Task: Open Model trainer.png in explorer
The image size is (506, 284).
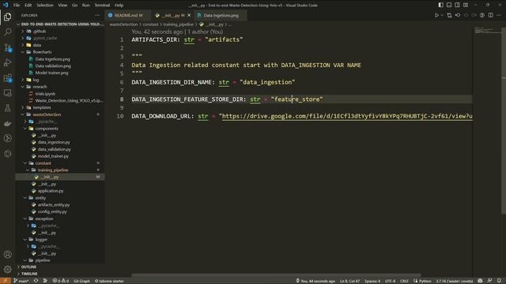Action: pyautogui.click(x=51, y=73)
